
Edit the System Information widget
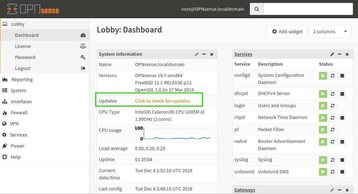pos(197,54)
